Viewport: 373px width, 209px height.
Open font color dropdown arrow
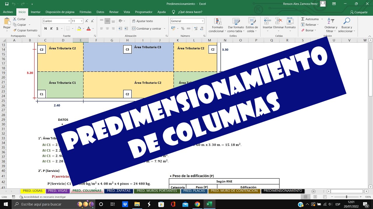pyautogui.click(x=93, y=28)
